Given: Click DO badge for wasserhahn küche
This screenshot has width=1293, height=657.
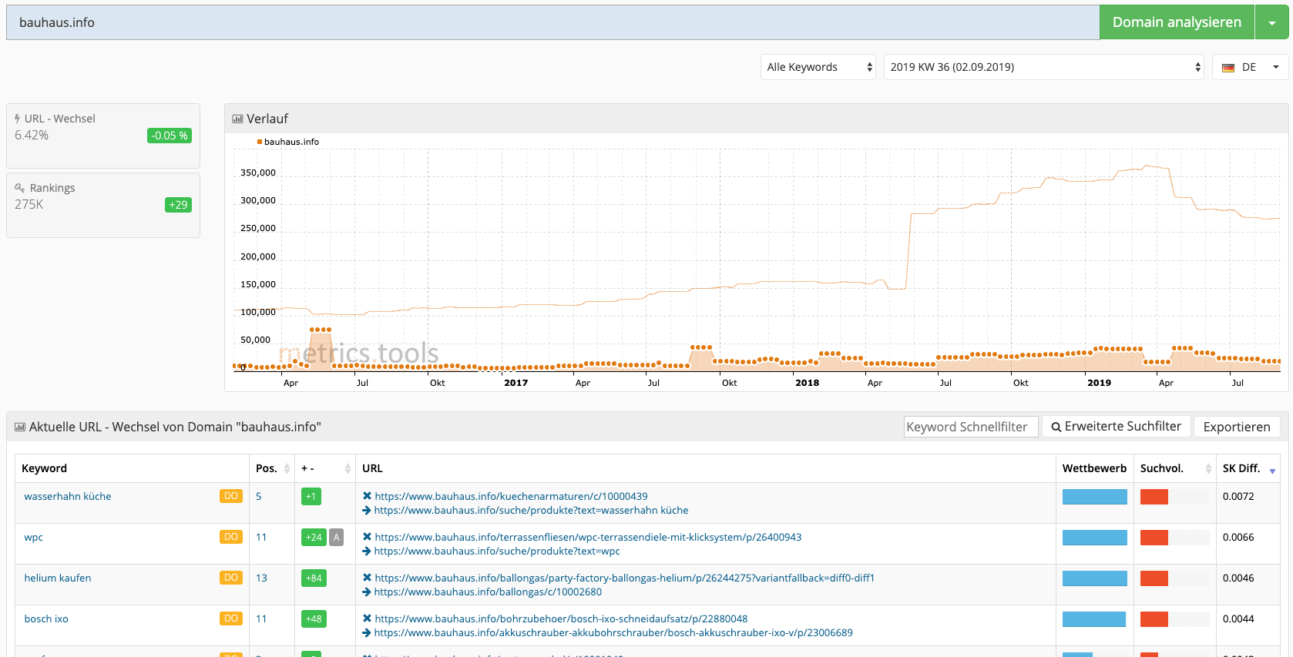Looking at the screenshot, I should pos(231,496).
